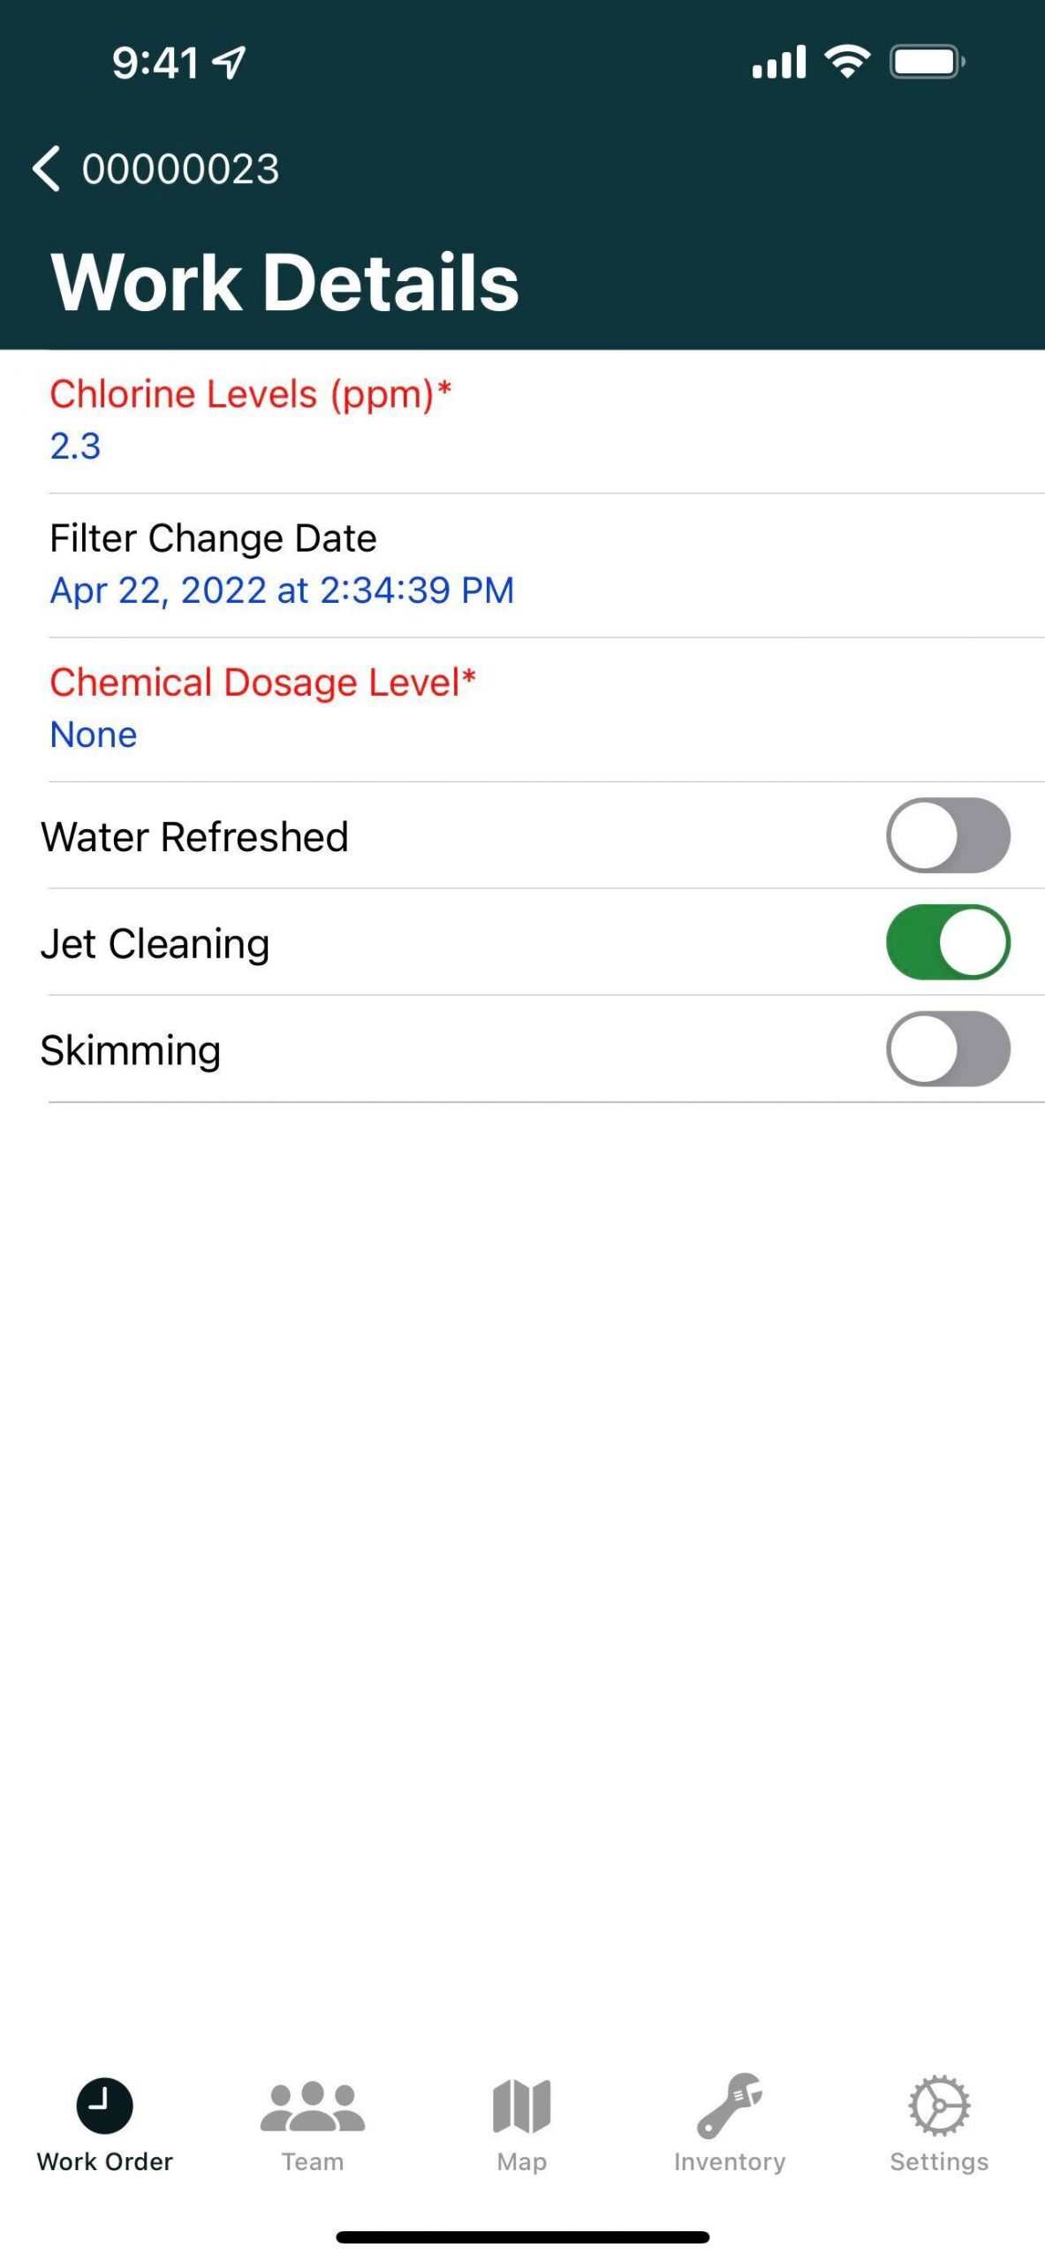This screenshot has height=2263, width=1045.
Task: Tap the date Apr 22, 2022 link
Action: 282,591
